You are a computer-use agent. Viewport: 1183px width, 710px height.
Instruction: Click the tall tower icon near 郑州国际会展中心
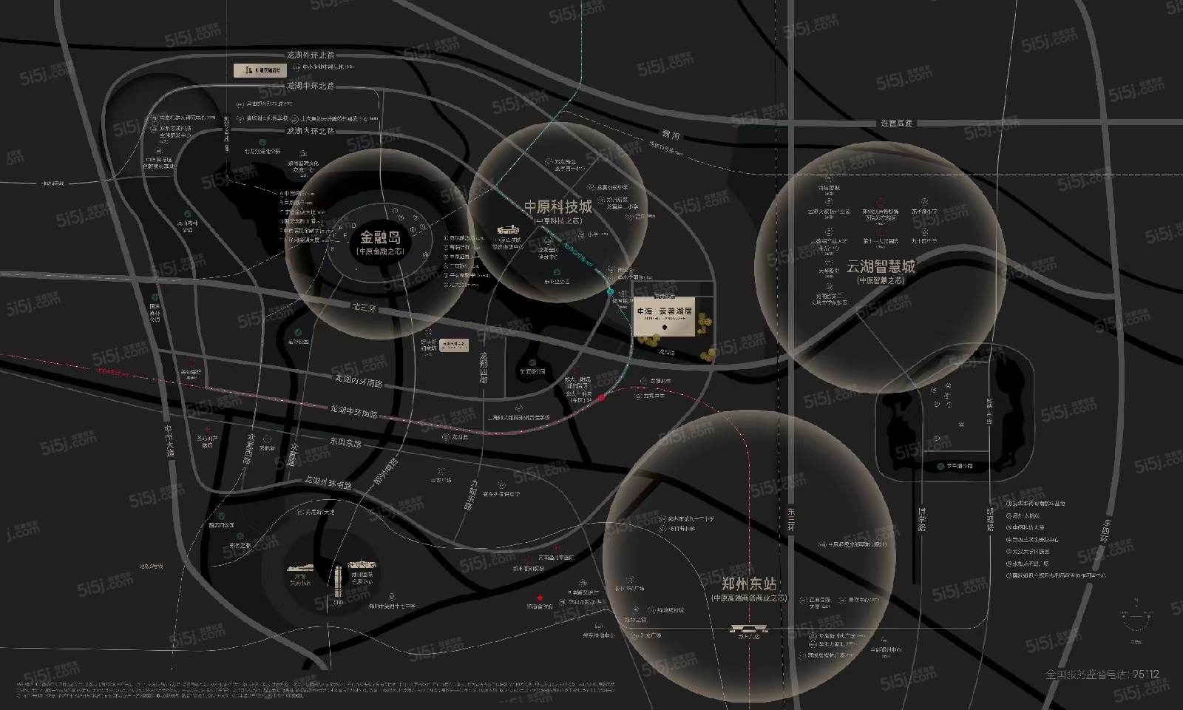tap(338, 584)
